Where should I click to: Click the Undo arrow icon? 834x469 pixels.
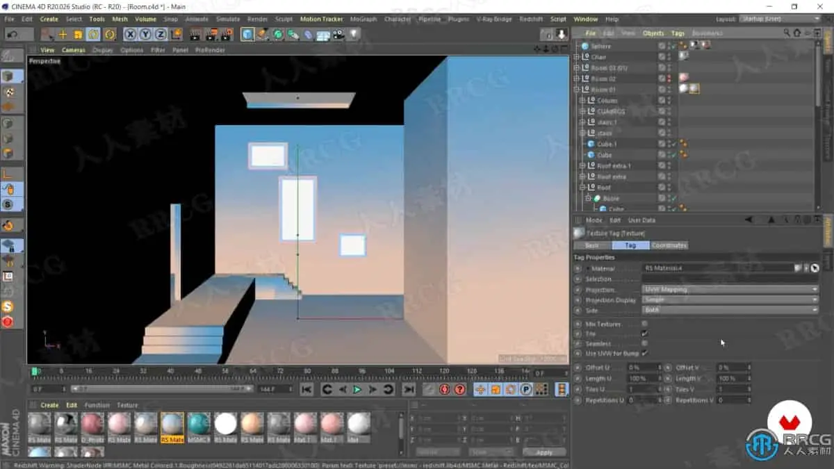click(x=11, y=34)
